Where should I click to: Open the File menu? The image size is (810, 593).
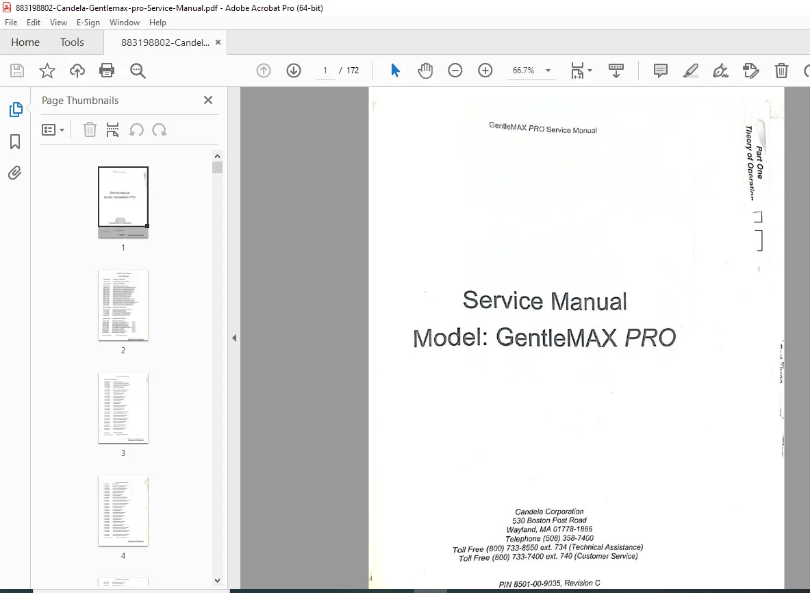pyautogui.click(x=11, y=22)
